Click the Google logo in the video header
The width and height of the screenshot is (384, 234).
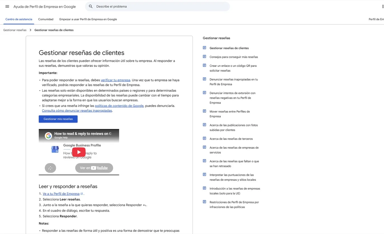[x=49, y=136]
